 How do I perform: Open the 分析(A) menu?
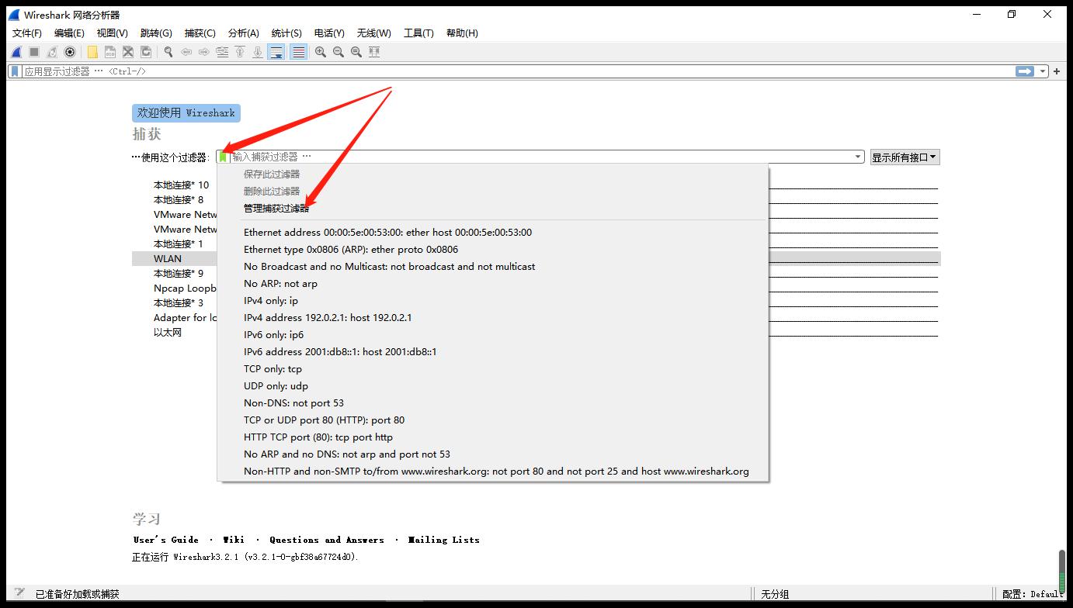pyautogui.click(x=244, y=33)
